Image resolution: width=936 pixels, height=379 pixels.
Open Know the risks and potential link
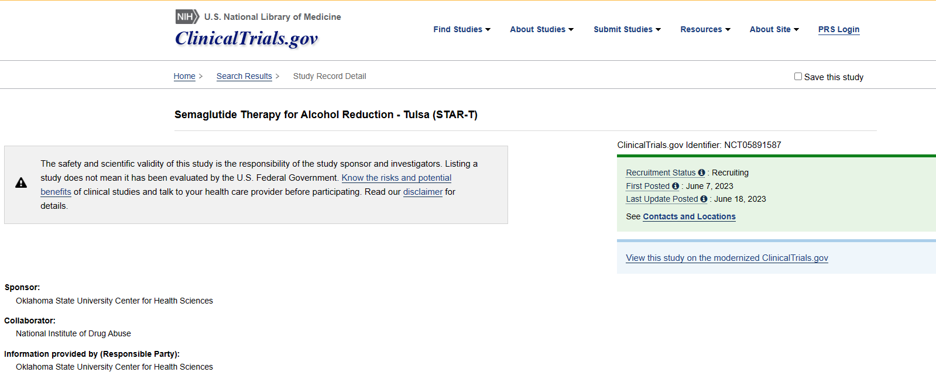396,178
